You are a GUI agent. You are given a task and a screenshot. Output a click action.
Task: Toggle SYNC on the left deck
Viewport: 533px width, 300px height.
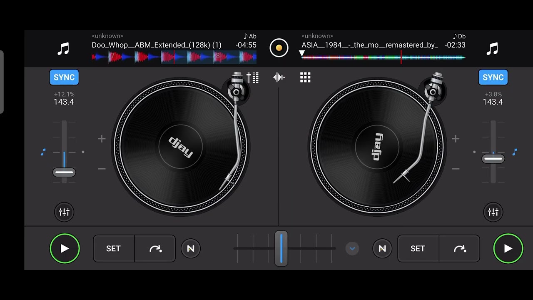(x=64, y=77)
